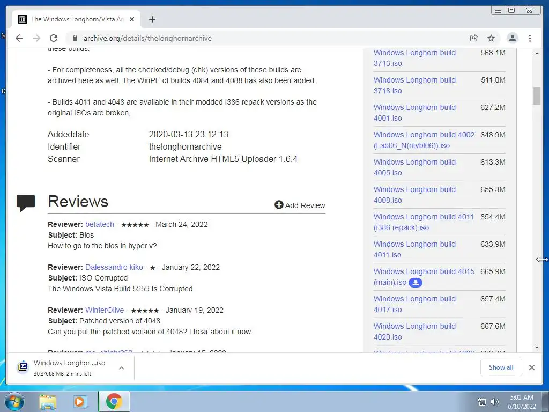549x412 pixels.
Task: Open Windows Explorer from the taskbar
Action: (48, 402)
